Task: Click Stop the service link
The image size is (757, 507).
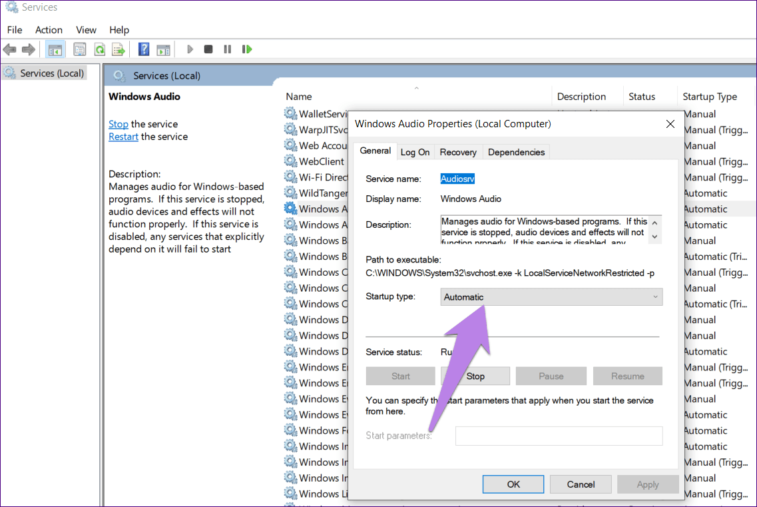Action: 119,124
